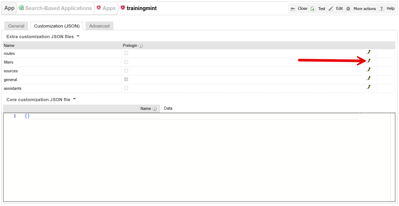Viewport: 399px width, 206px height.
Task: Select the Customization (JSON) tab
Action: point(57,26)
